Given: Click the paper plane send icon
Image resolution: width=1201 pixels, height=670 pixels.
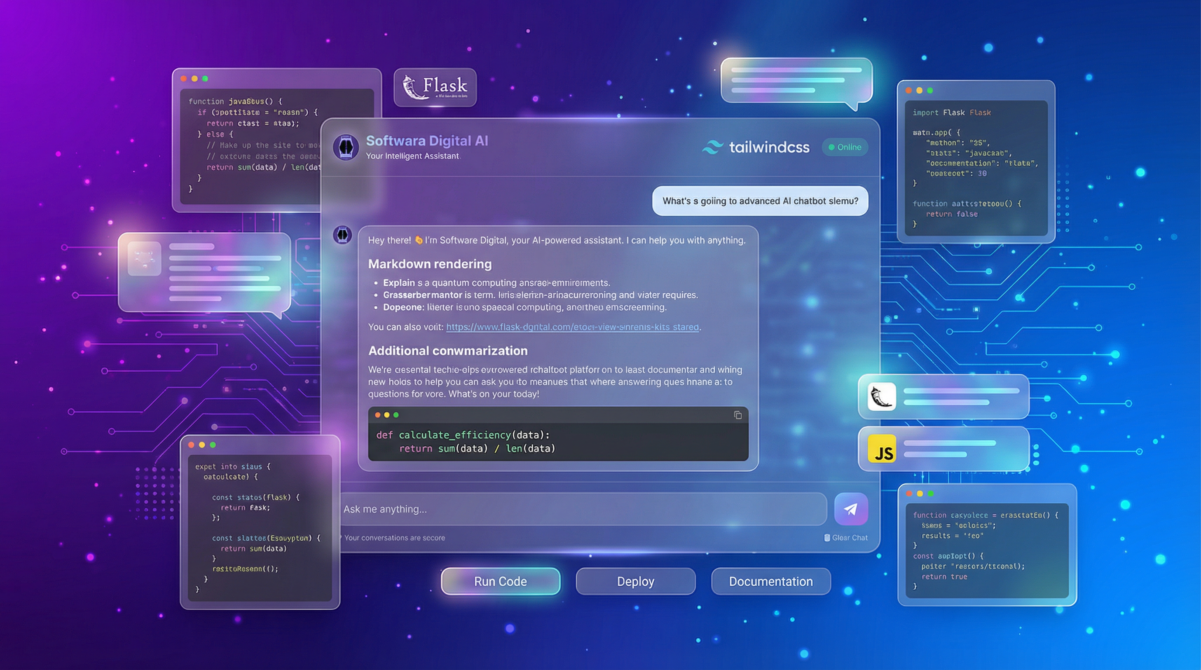Looking at the screenshot, I should point(852,509).
